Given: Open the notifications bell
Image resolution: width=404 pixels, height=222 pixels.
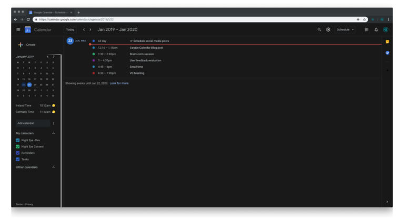Looking at the screenshot, I should coord(376,30).
